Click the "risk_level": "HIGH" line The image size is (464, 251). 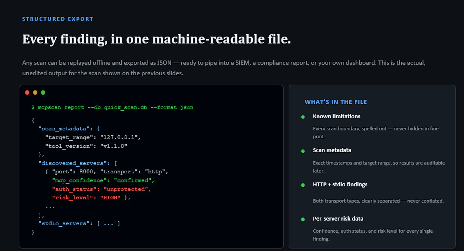coord(91,197)
